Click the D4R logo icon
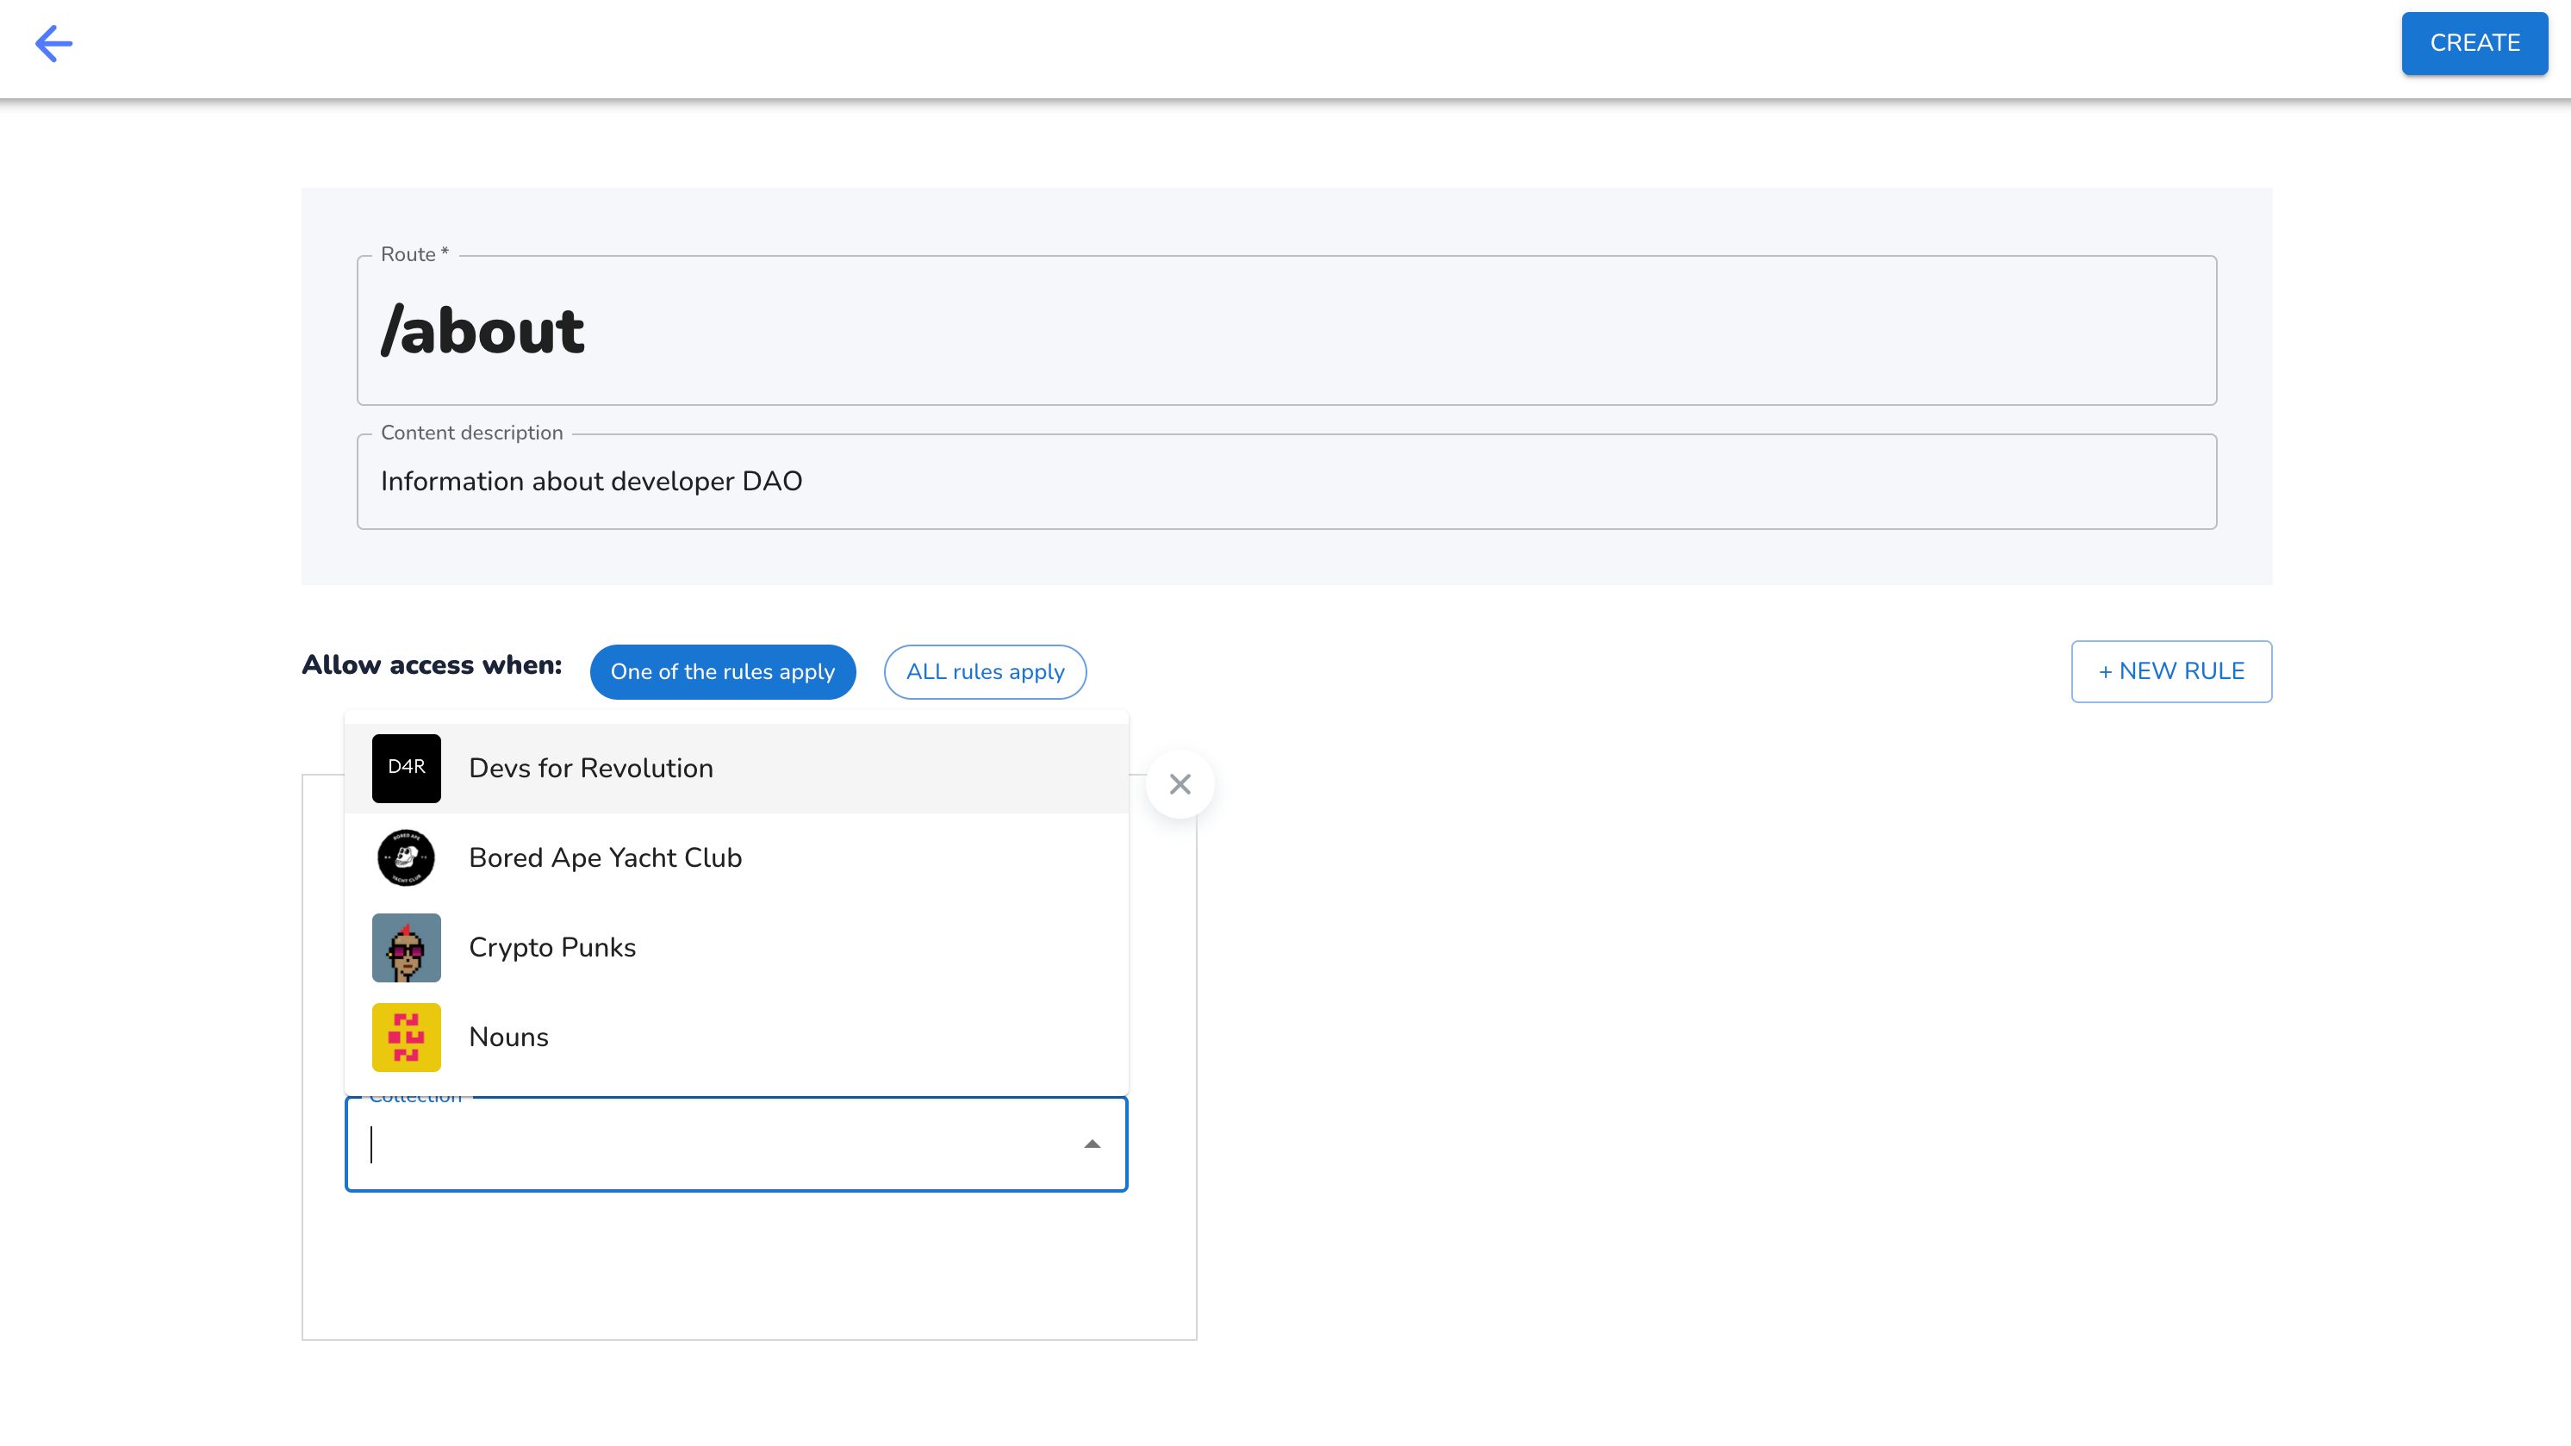Image resolution: width=2571 pixels, height=1446 pixels. [x=406, y=769]
